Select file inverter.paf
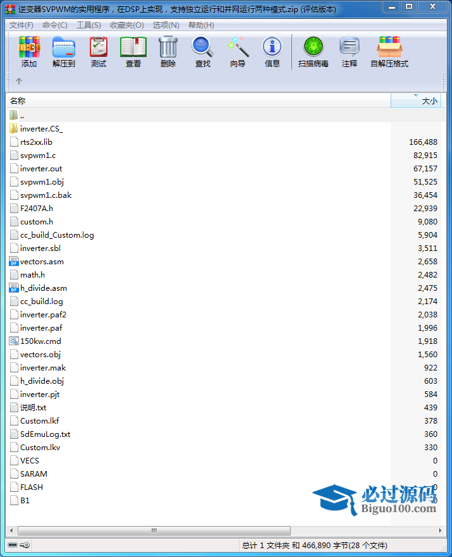 tap(41, 328)
